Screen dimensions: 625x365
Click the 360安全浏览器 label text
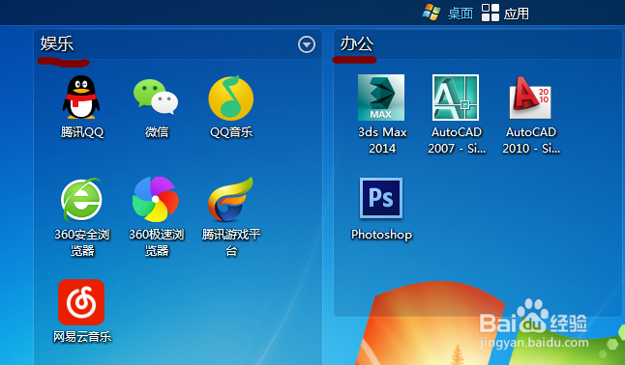tap(82, 242)
